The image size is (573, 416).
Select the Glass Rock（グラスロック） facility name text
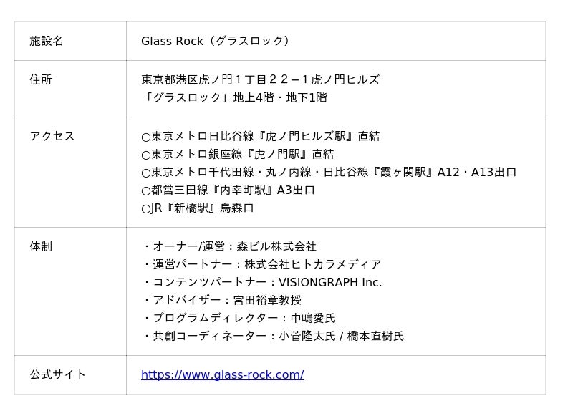(x=216, y=42)
